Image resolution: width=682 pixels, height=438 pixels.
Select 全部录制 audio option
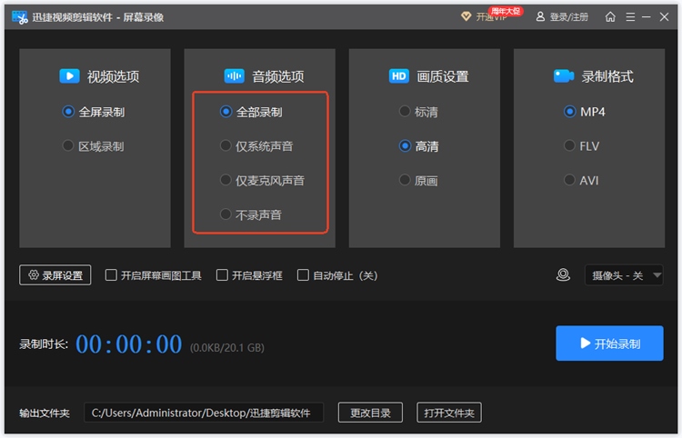(x=251, y=112)
